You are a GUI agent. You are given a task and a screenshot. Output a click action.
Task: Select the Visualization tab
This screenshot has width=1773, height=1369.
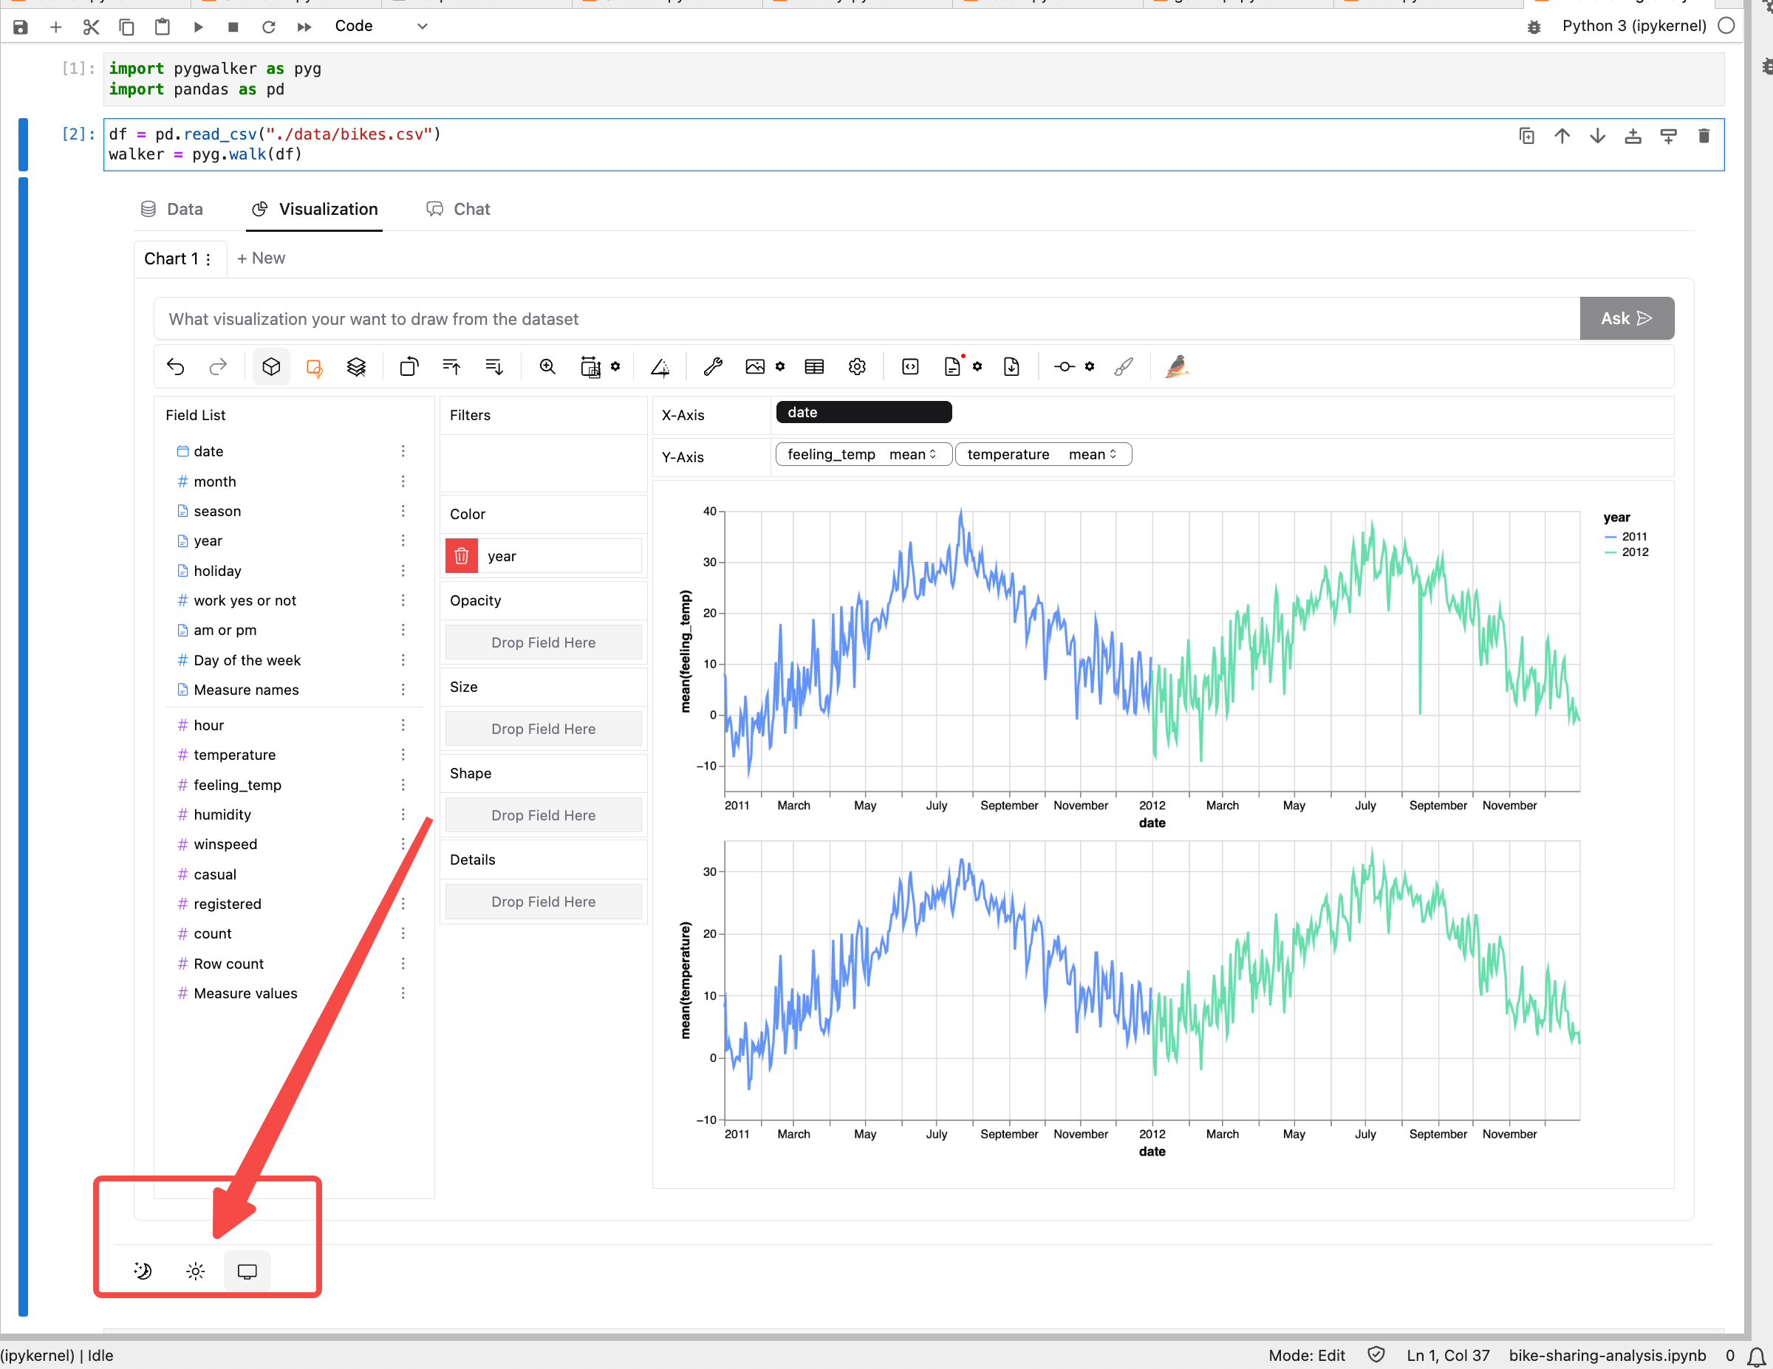(x=315, y=210)
